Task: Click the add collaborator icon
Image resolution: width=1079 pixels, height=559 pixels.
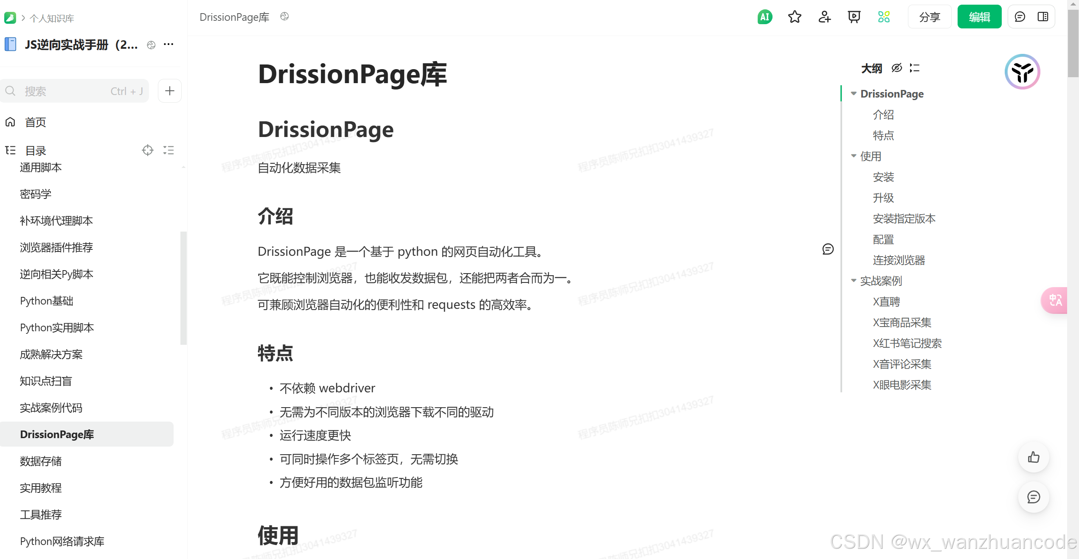Action: pos(824,17)
